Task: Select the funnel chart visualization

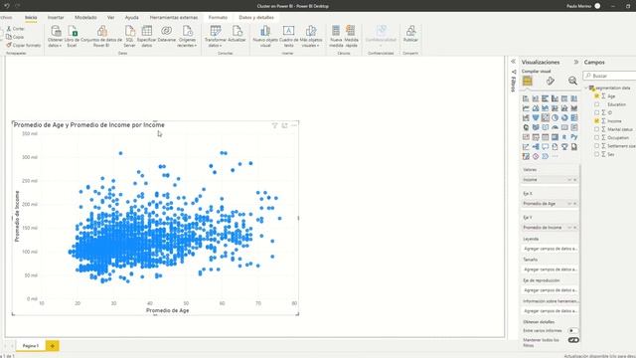Action: (536, 118)
